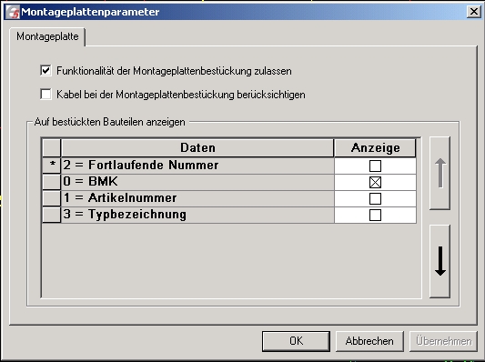Untick Anzeige checkbox for BMK row
Viewport: 485px width, 362px height.
[x=375, y=183]
